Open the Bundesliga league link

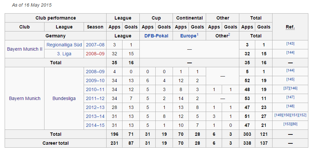(x=64, y=98)
